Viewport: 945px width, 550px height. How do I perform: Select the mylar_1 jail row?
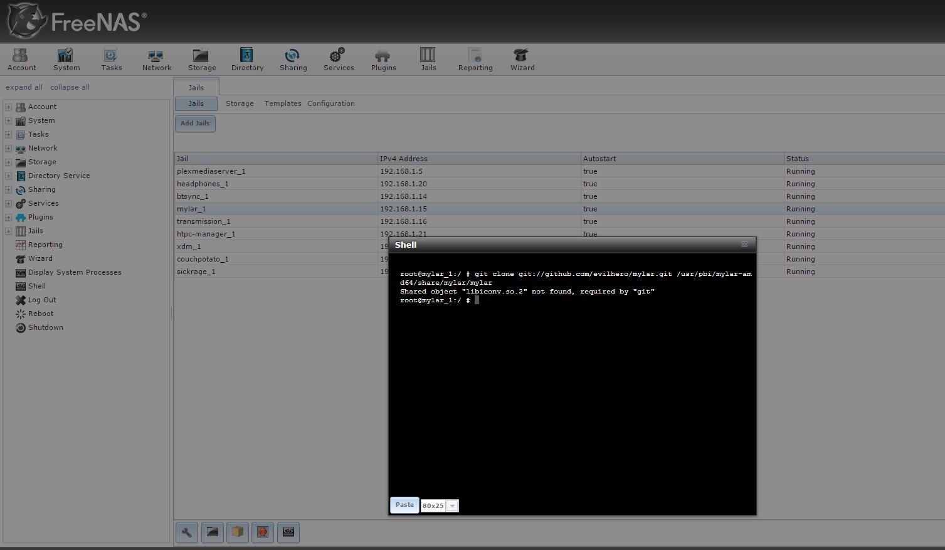coord(559,209)
